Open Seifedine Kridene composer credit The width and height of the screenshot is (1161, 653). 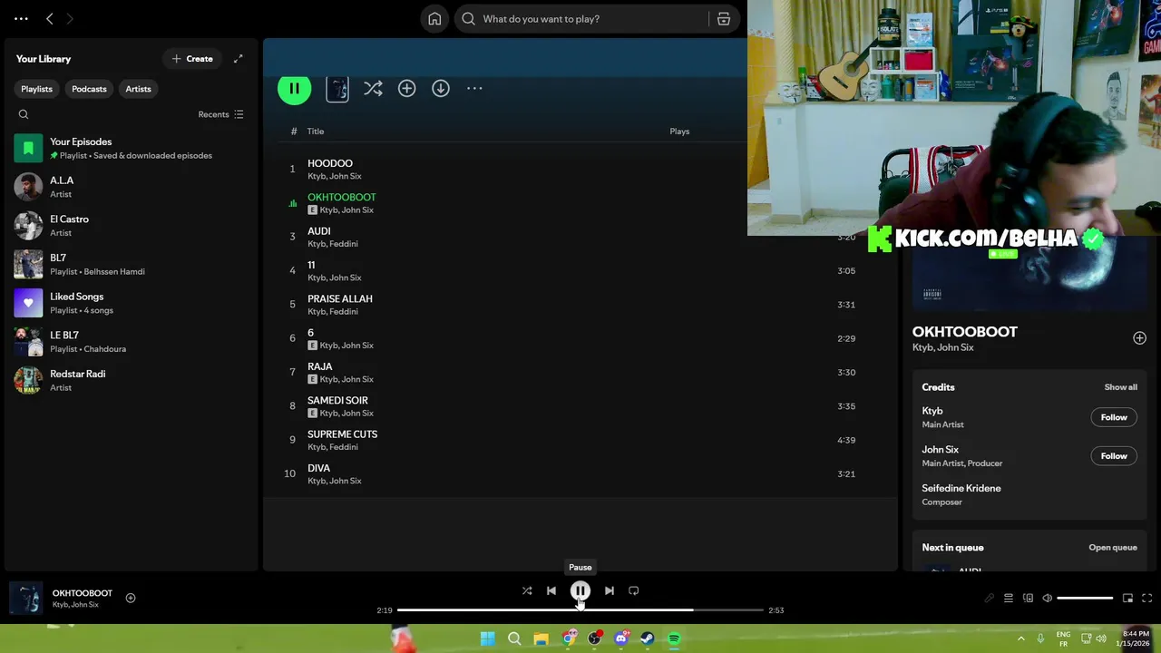click(x=961, y=488)
